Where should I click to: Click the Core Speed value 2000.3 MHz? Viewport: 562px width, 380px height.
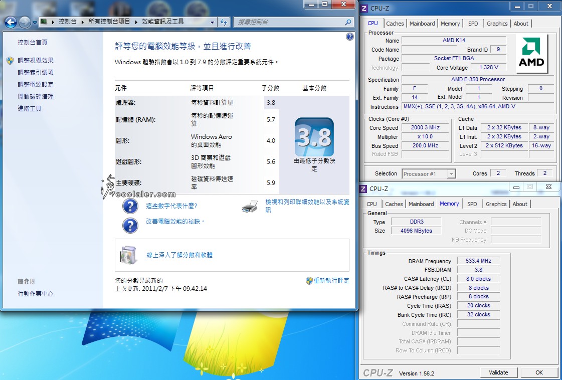click(425, 127)
